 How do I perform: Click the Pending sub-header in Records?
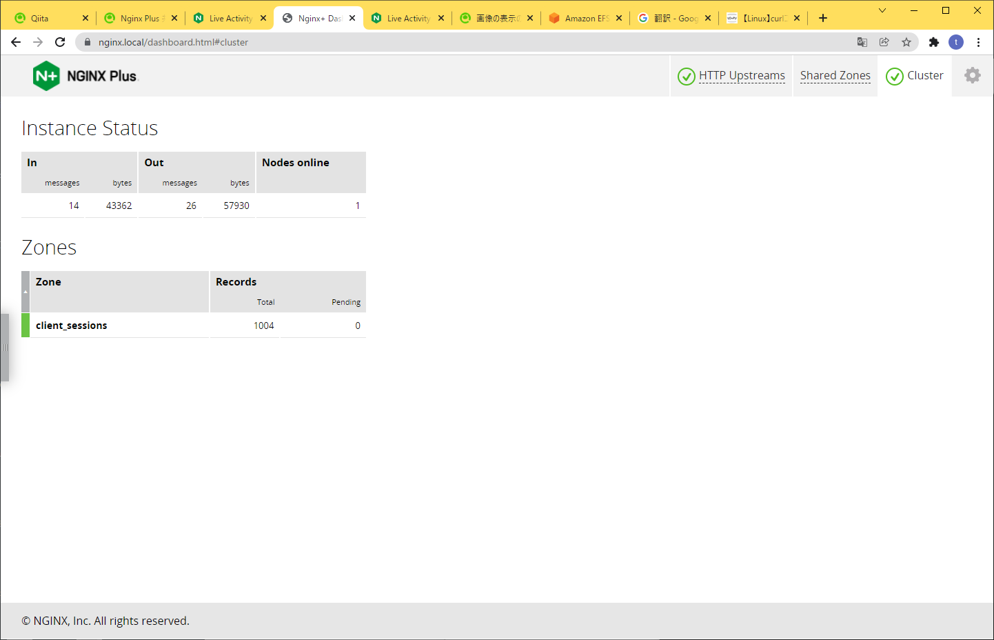[x=346, y=302]
